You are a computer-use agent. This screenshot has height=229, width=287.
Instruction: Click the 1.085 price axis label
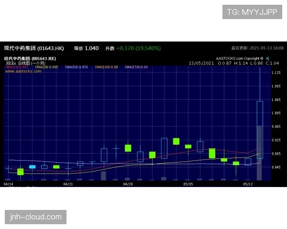276,86
